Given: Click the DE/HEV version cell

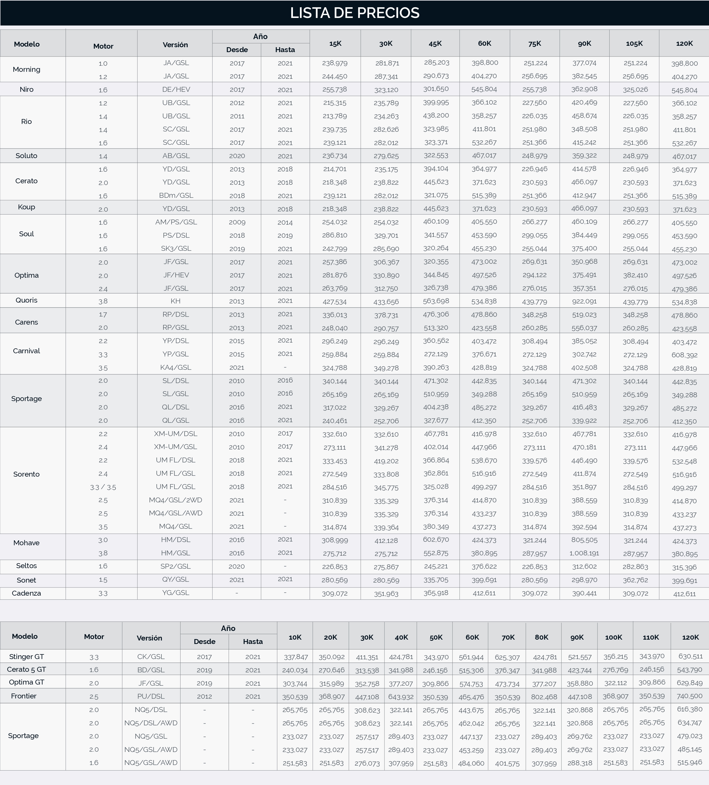Looking at the screenshot, I should coord(176,89).
